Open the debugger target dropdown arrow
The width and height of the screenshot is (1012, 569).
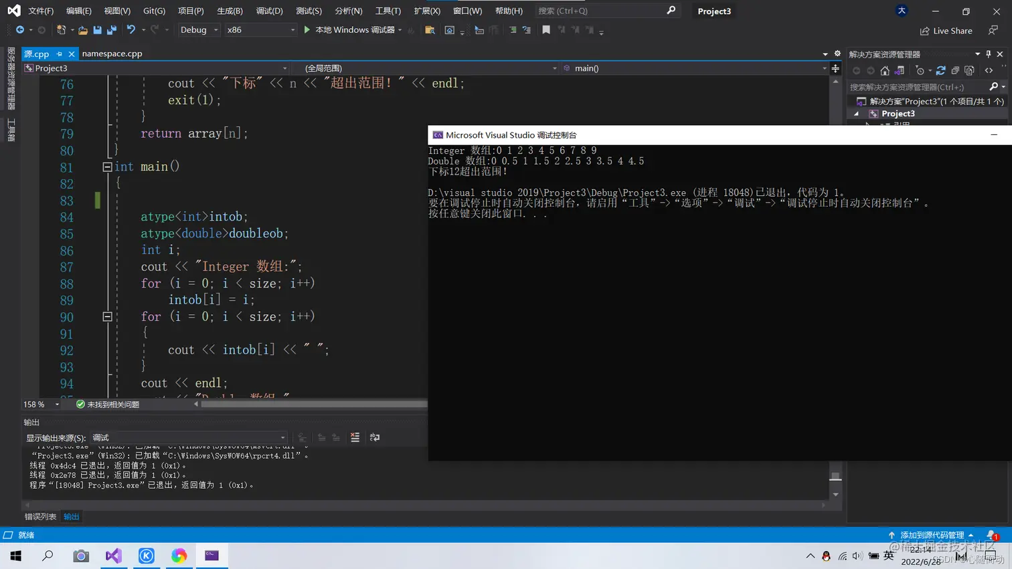click(x=400, y=30)
